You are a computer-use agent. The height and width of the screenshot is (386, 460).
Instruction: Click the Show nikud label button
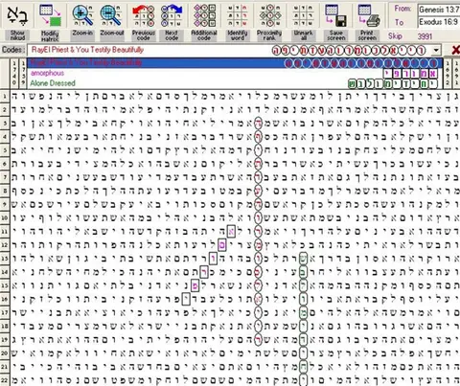pos(17,35)
